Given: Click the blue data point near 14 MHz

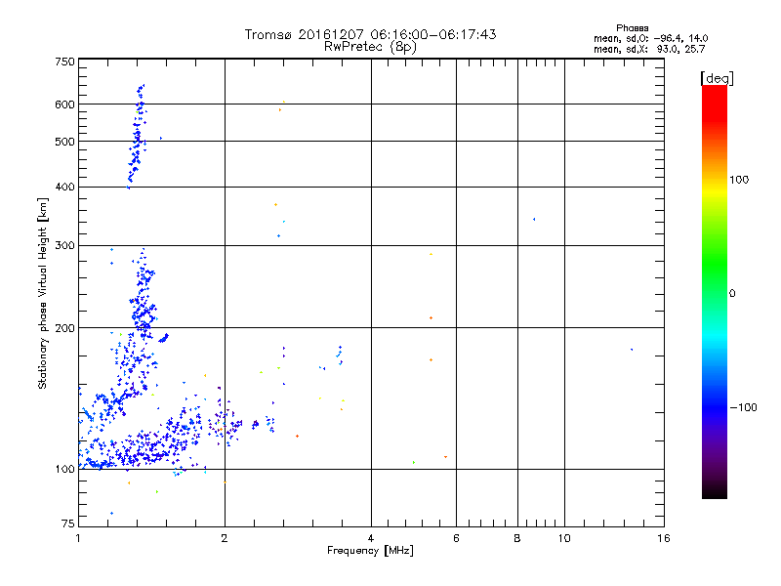Looking at the screenshot, I should [632, 350].
